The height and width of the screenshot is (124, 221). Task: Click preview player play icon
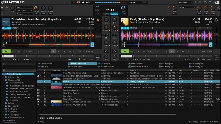click(4, 64)
